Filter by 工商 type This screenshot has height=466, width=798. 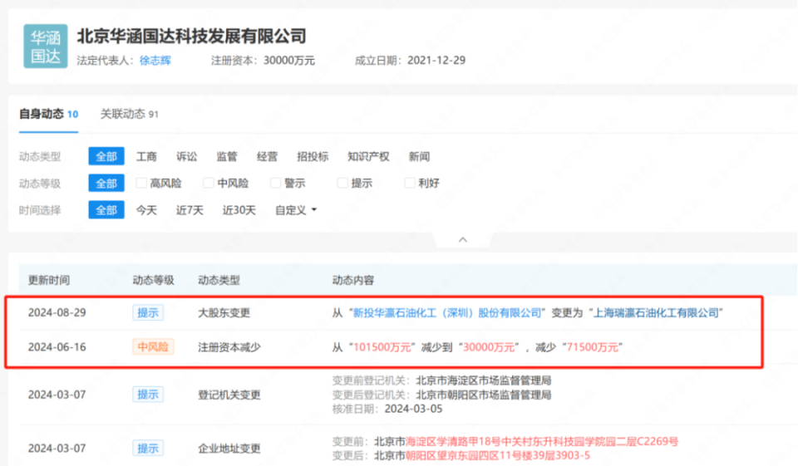[x=146, y=157]
